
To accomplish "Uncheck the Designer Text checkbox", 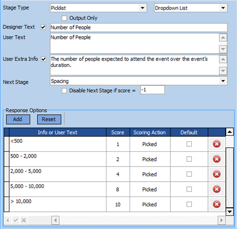I will pos(43,27).
